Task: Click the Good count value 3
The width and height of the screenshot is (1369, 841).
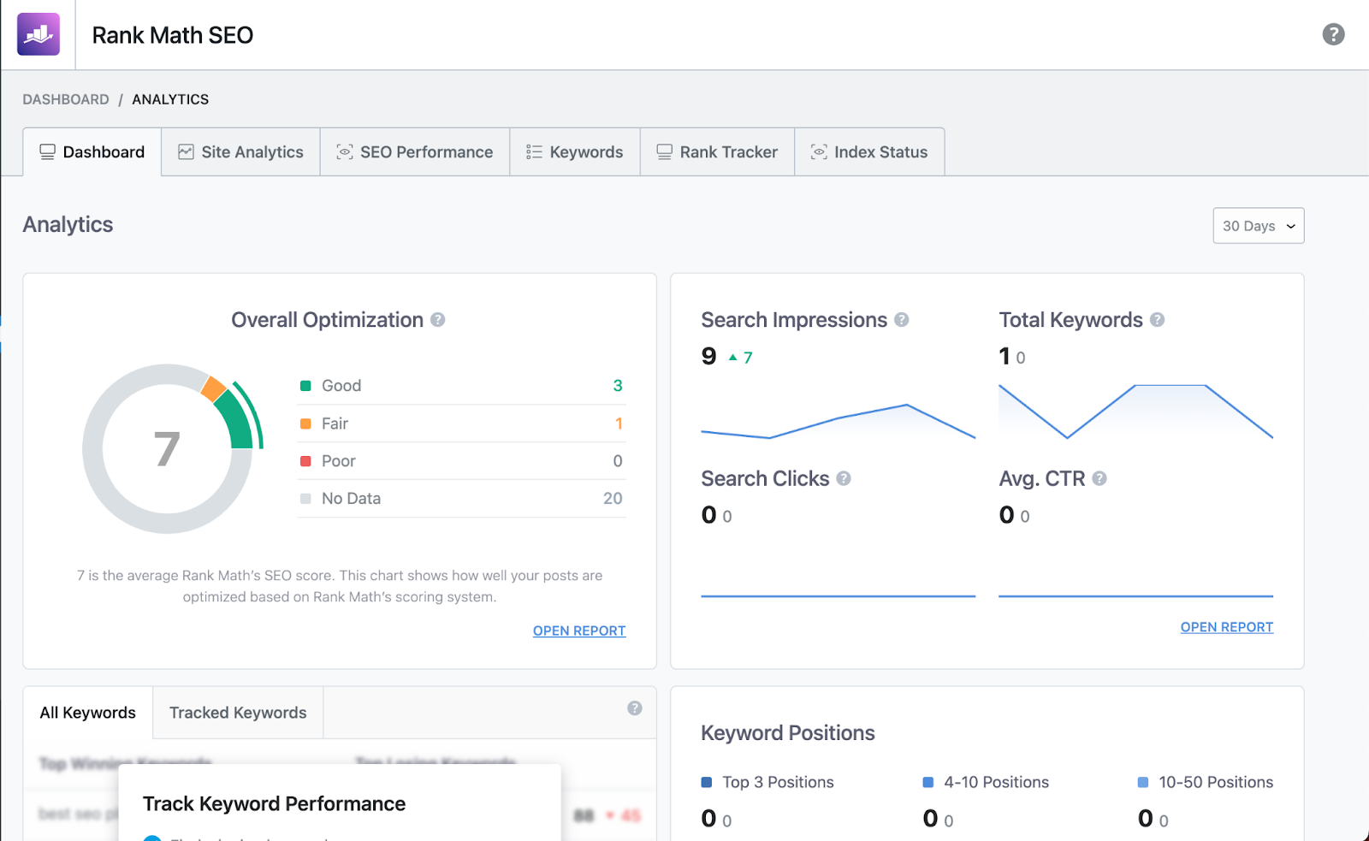Action: click(x=618, y=386)
